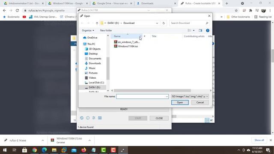The width and height of the screenshot is (274, 154).
Task: Switch to Windows11X64.iso Google tab
Action: point(68,3)
